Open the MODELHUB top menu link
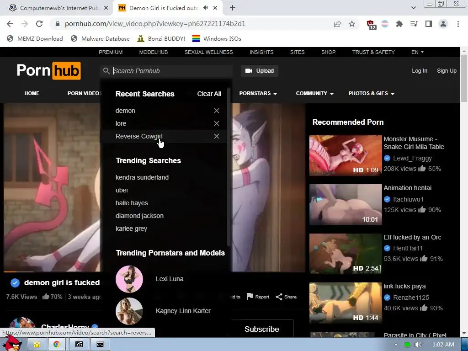Screen dimensions: 468x351 point(154,52)
